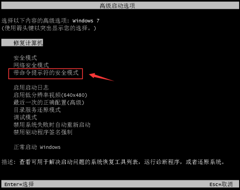
Task: Select 启用启动日志 entry
Action: [x=31, y=87]
